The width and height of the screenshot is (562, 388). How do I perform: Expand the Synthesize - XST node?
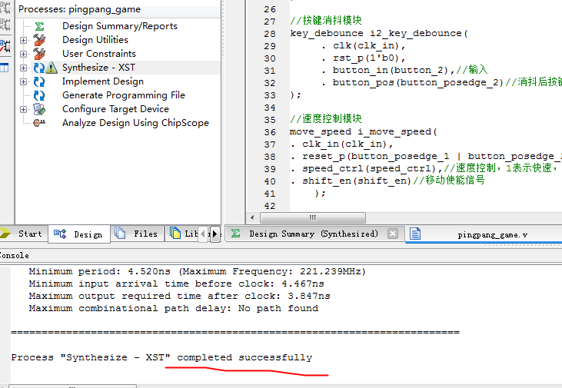(x=23, y=68)
